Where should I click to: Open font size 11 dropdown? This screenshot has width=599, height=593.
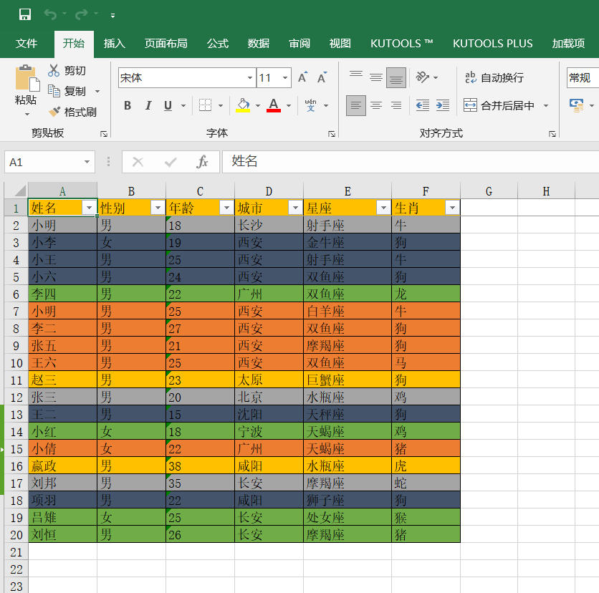(x=285, y=77)
